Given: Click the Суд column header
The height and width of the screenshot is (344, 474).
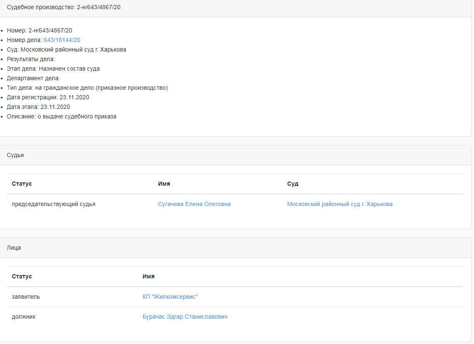Looking at the screenshot, I should tap(293, 184).
